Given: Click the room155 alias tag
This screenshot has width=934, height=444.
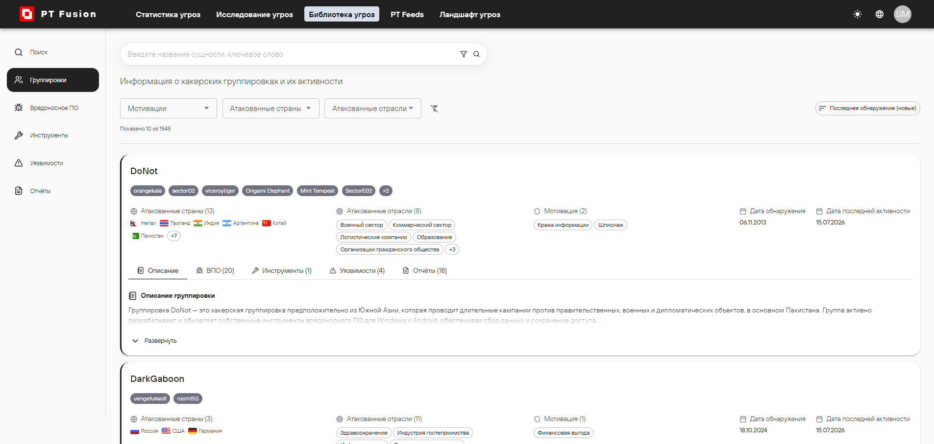Looking at the screenshot, I should tap(188, 399).
